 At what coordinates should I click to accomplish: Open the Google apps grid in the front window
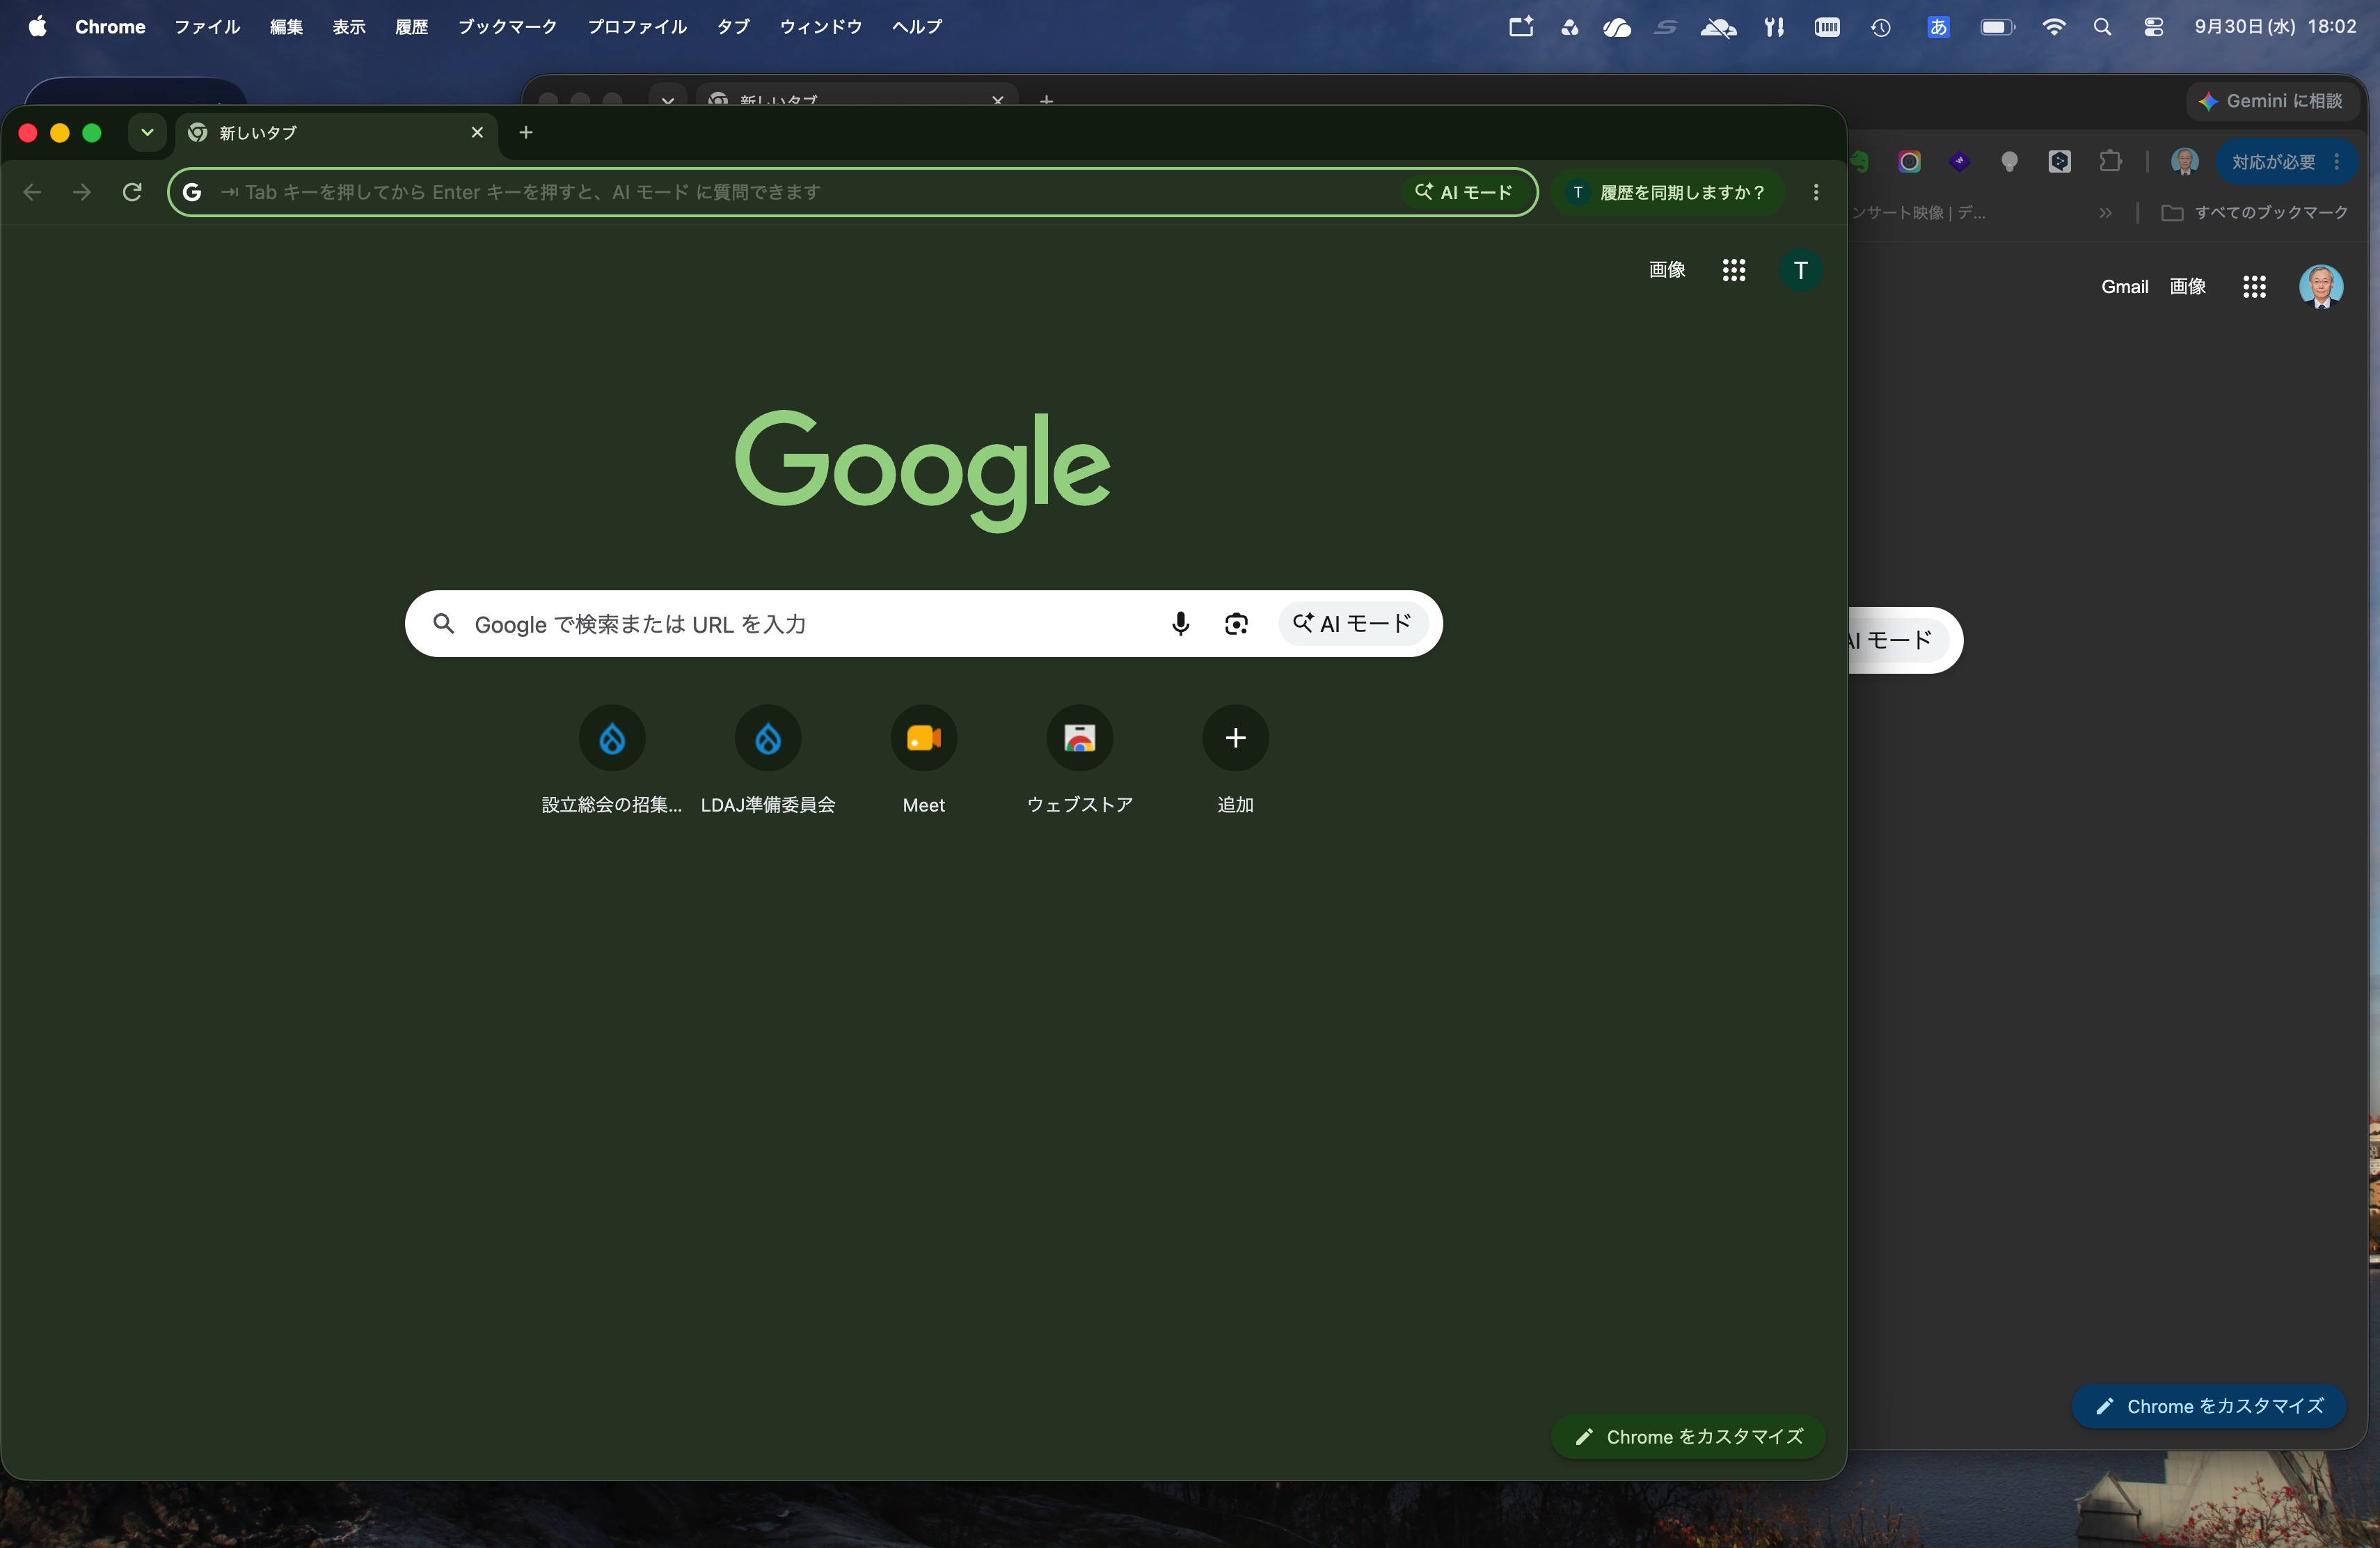pyautogui.click(x=1734, y=270)
